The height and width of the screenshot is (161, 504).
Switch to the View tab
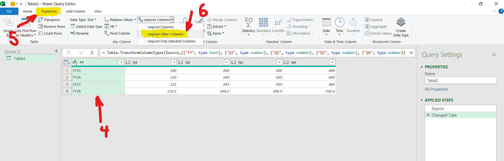click(x=98, y=11)
